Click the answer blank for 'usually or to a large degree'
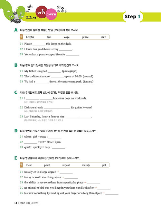 click(66, 172)
